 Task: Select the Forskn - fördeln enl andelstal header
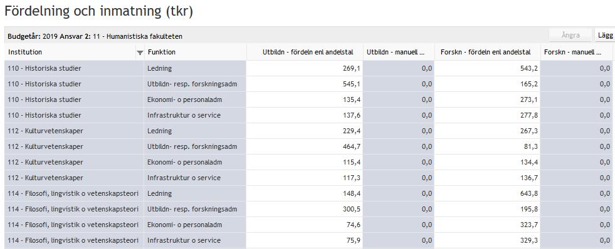tap(486, 52)
